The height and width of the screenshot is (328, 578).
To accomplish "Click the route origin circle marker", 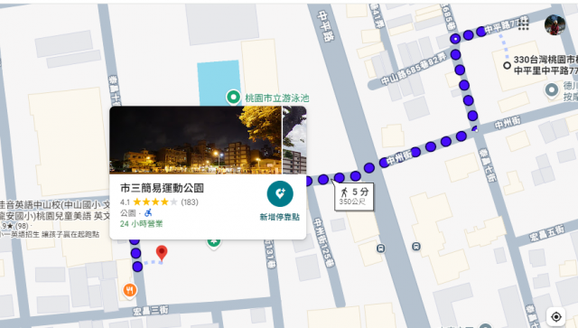I will click(x=507, y=66).
